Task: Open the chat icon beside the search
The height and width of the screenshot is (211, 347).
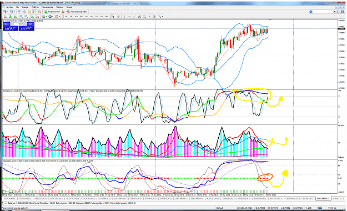Action: pos(343,12)
